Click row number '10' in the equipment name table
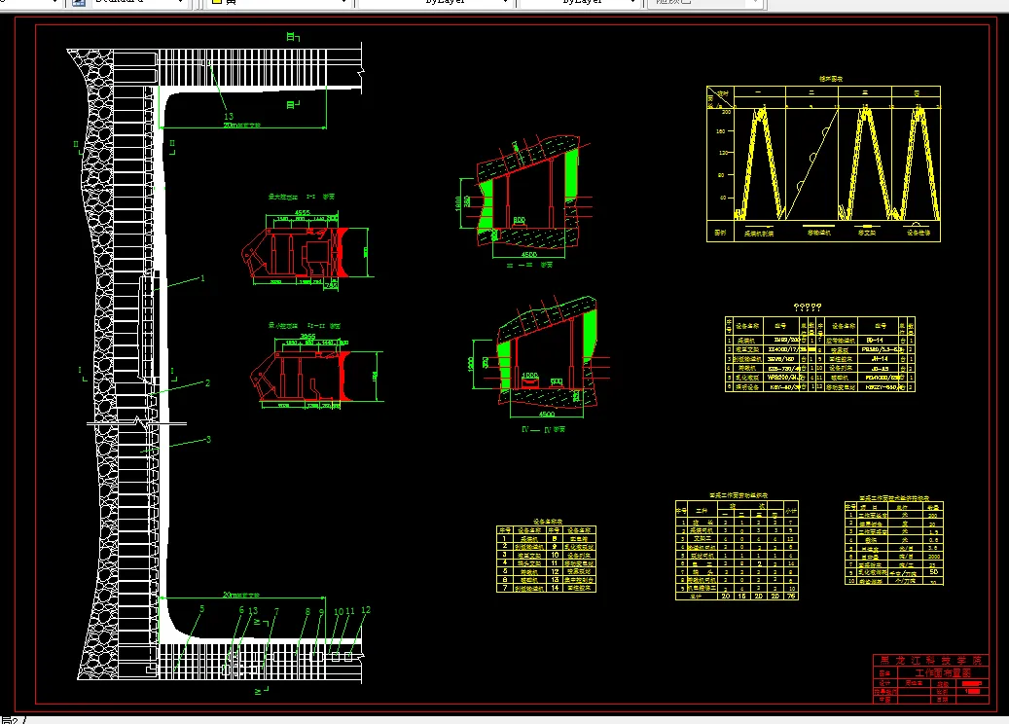 555,554
